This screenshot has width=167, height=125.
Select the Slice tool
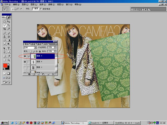pyautogui.click(x=9, y=29)
